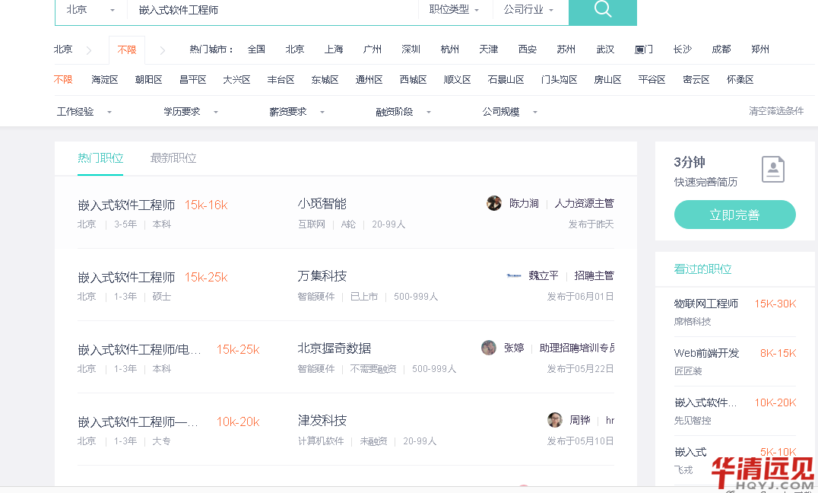
Task: Click the search keyword input field
Action: pyautogui.click(x=274, y=10)
